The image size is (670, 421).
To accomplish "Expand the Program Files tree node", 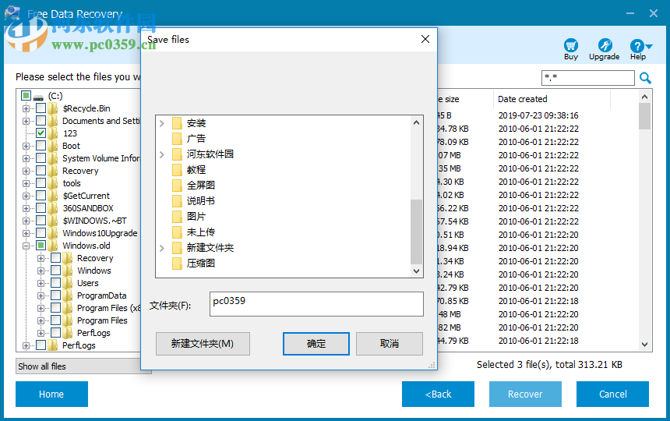I will [41, 320].
